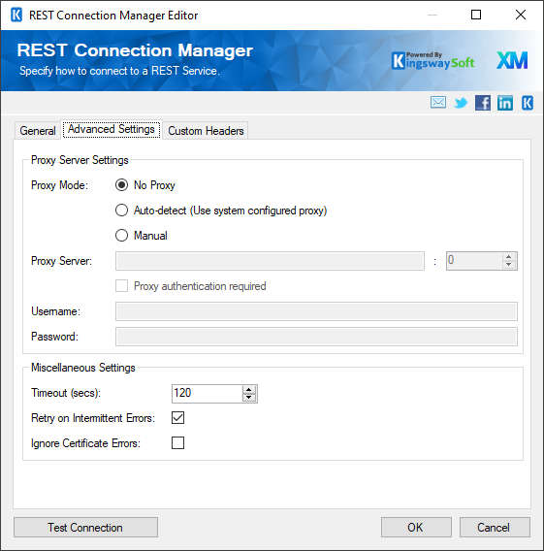
Task: Open the Facebook icon link
Action: tap(483, 103)
